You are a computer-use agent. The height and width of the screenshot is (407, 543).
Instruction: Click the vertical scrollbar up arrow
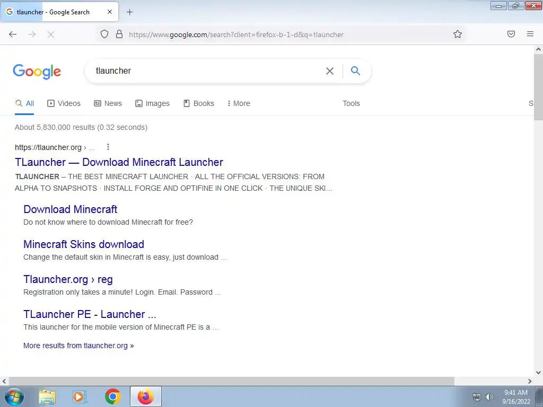click(x=538, y=49)
